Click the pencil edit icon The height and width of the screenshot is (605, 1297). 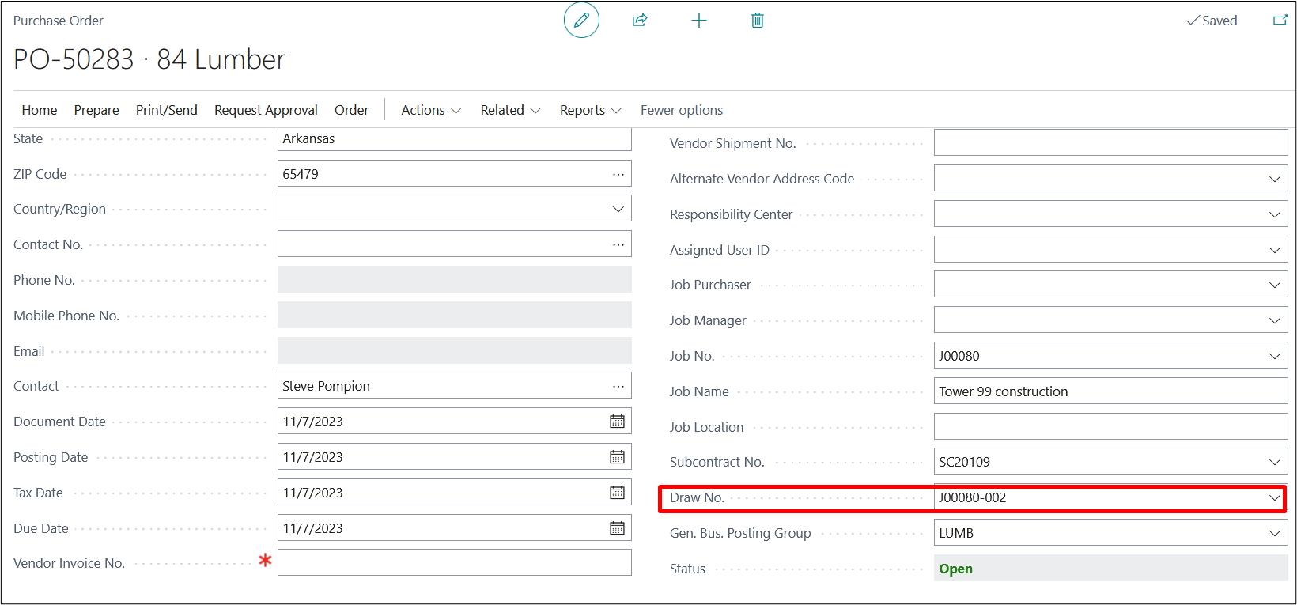[581, 21]
